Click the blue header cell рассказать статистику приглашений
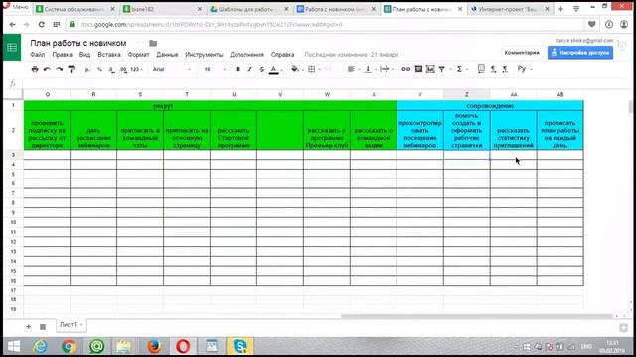Viewport: 636px width, 357px height. click(513, 130)
